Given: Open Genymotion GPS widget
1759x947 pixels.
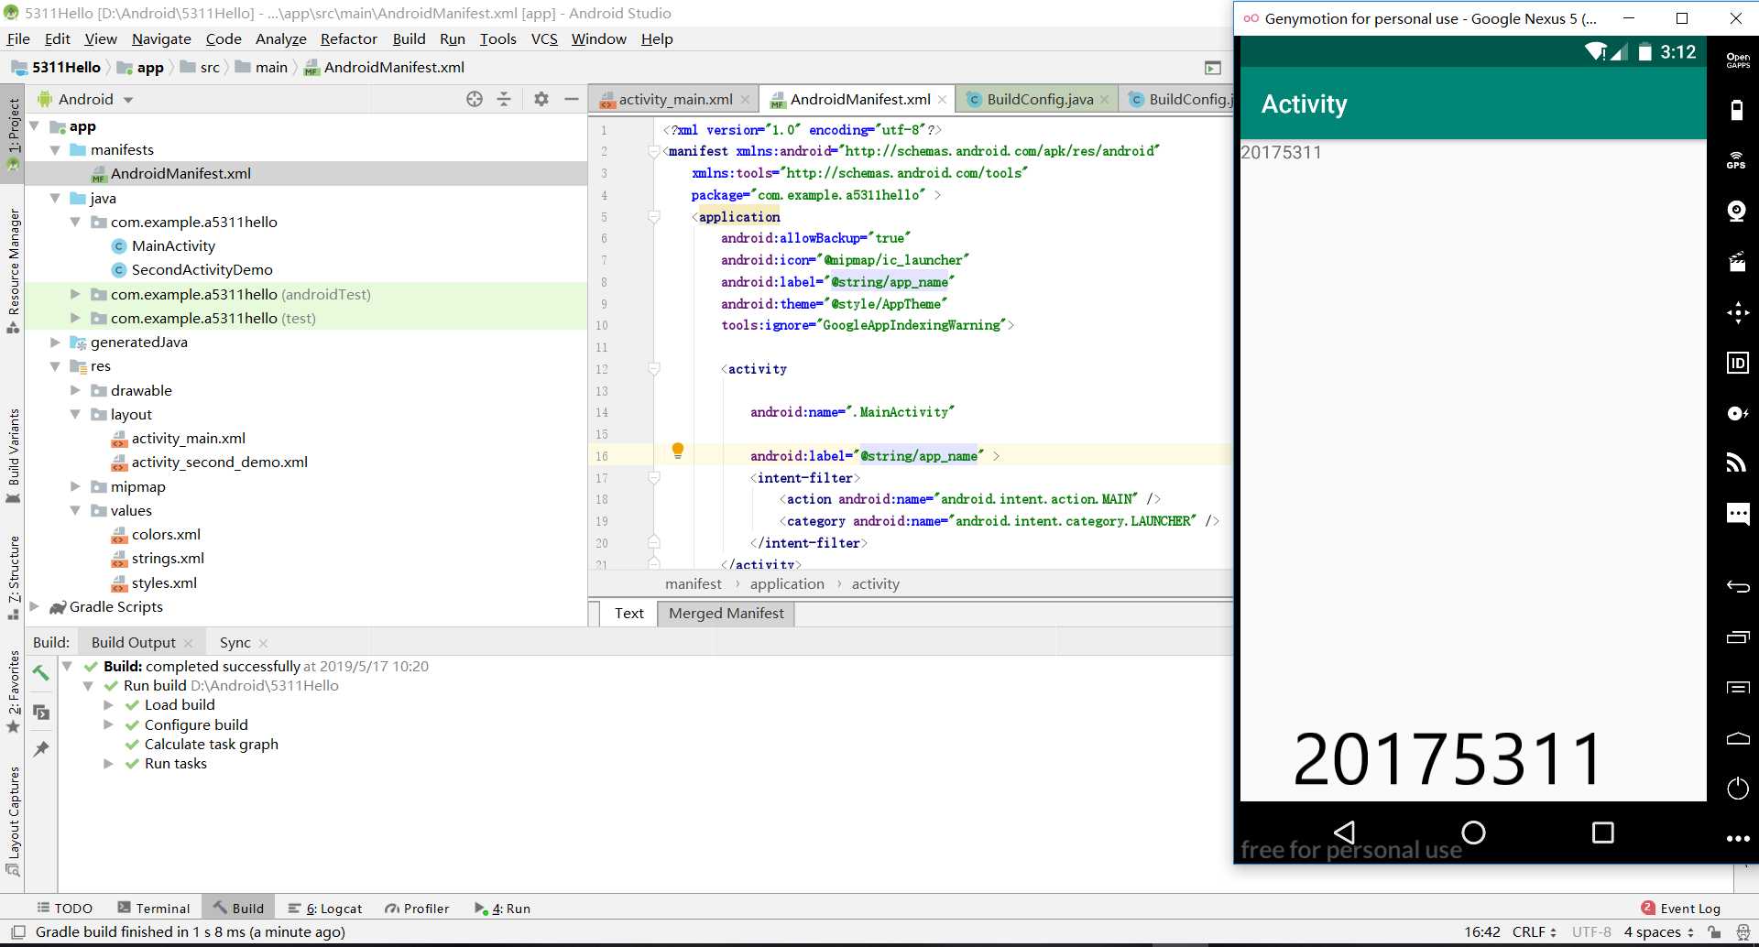Looking at the screenshot, I should click(x=1736, y=160).
